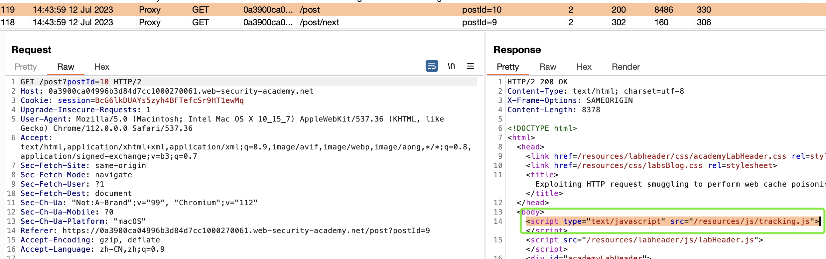Open the Hex tab in Response
826x259 pixels.
[584, 67]
